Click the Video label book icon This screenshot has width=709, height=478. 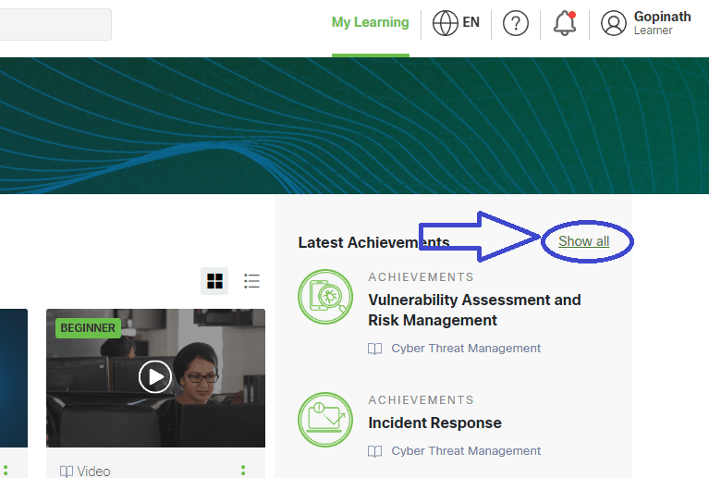66,472
